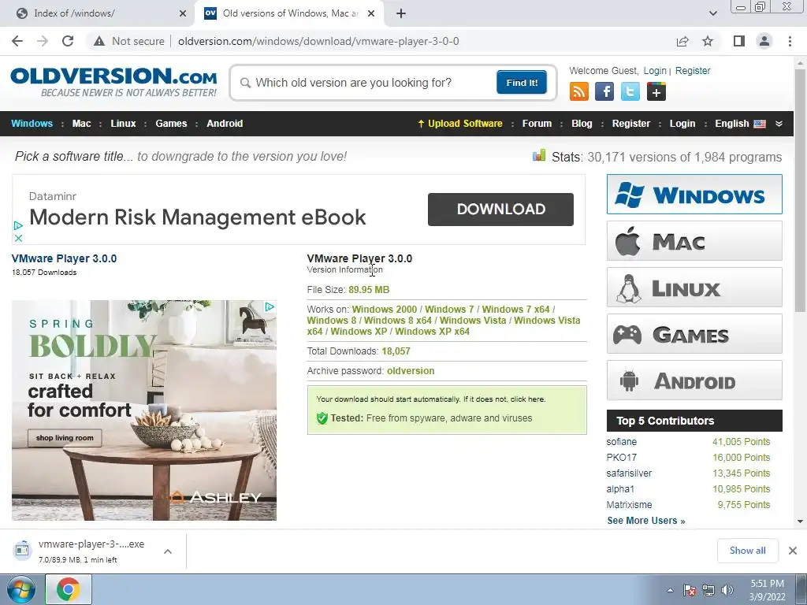Click the Chrome taskbar icon

point(69,589)
